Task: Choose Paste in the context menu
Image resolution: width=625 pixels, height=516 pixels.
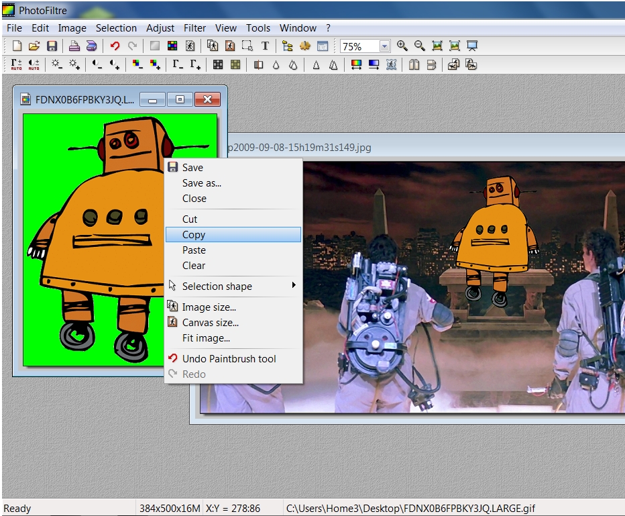Action: coord(233,250)
